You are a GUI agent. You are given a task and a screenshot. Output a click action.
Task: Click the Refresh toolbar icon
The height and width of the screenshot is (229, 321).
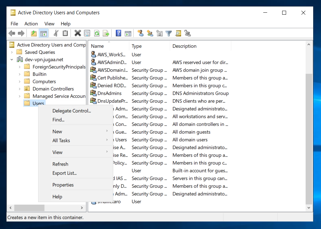tap(97, 33)
